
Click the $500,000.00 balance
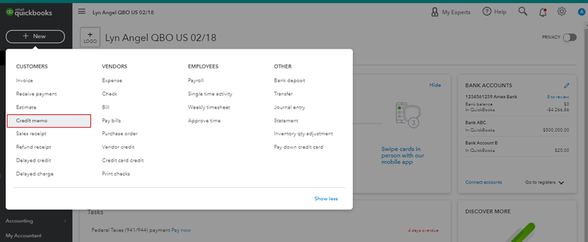(556, 130)
